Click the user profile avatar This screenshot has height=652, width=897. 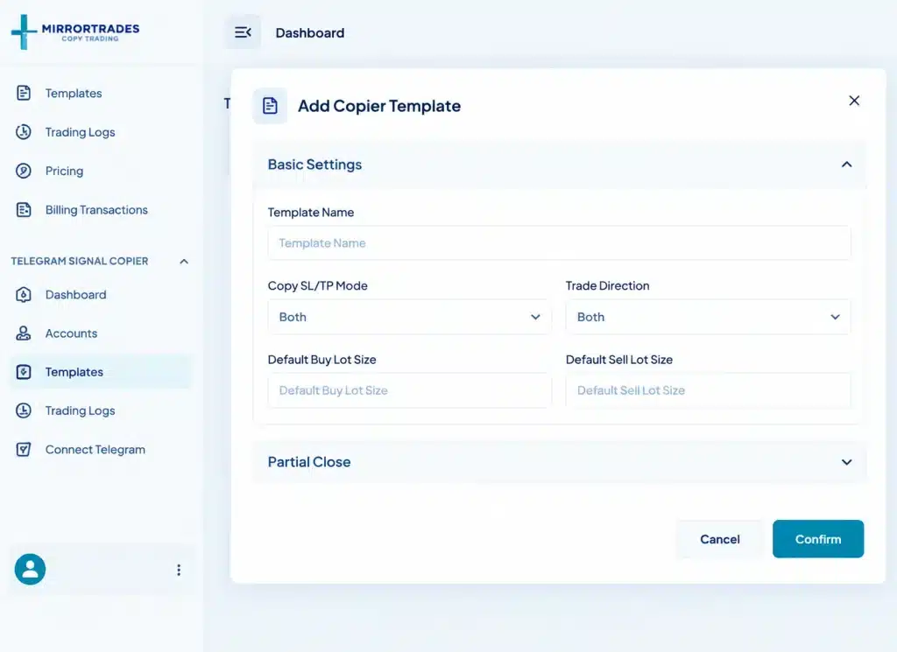30,569
